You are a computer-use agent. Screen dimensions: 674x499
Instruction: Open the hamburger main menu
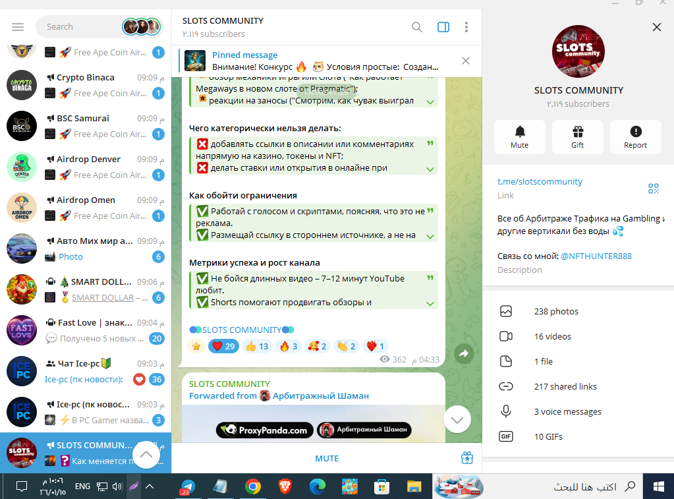18,26
